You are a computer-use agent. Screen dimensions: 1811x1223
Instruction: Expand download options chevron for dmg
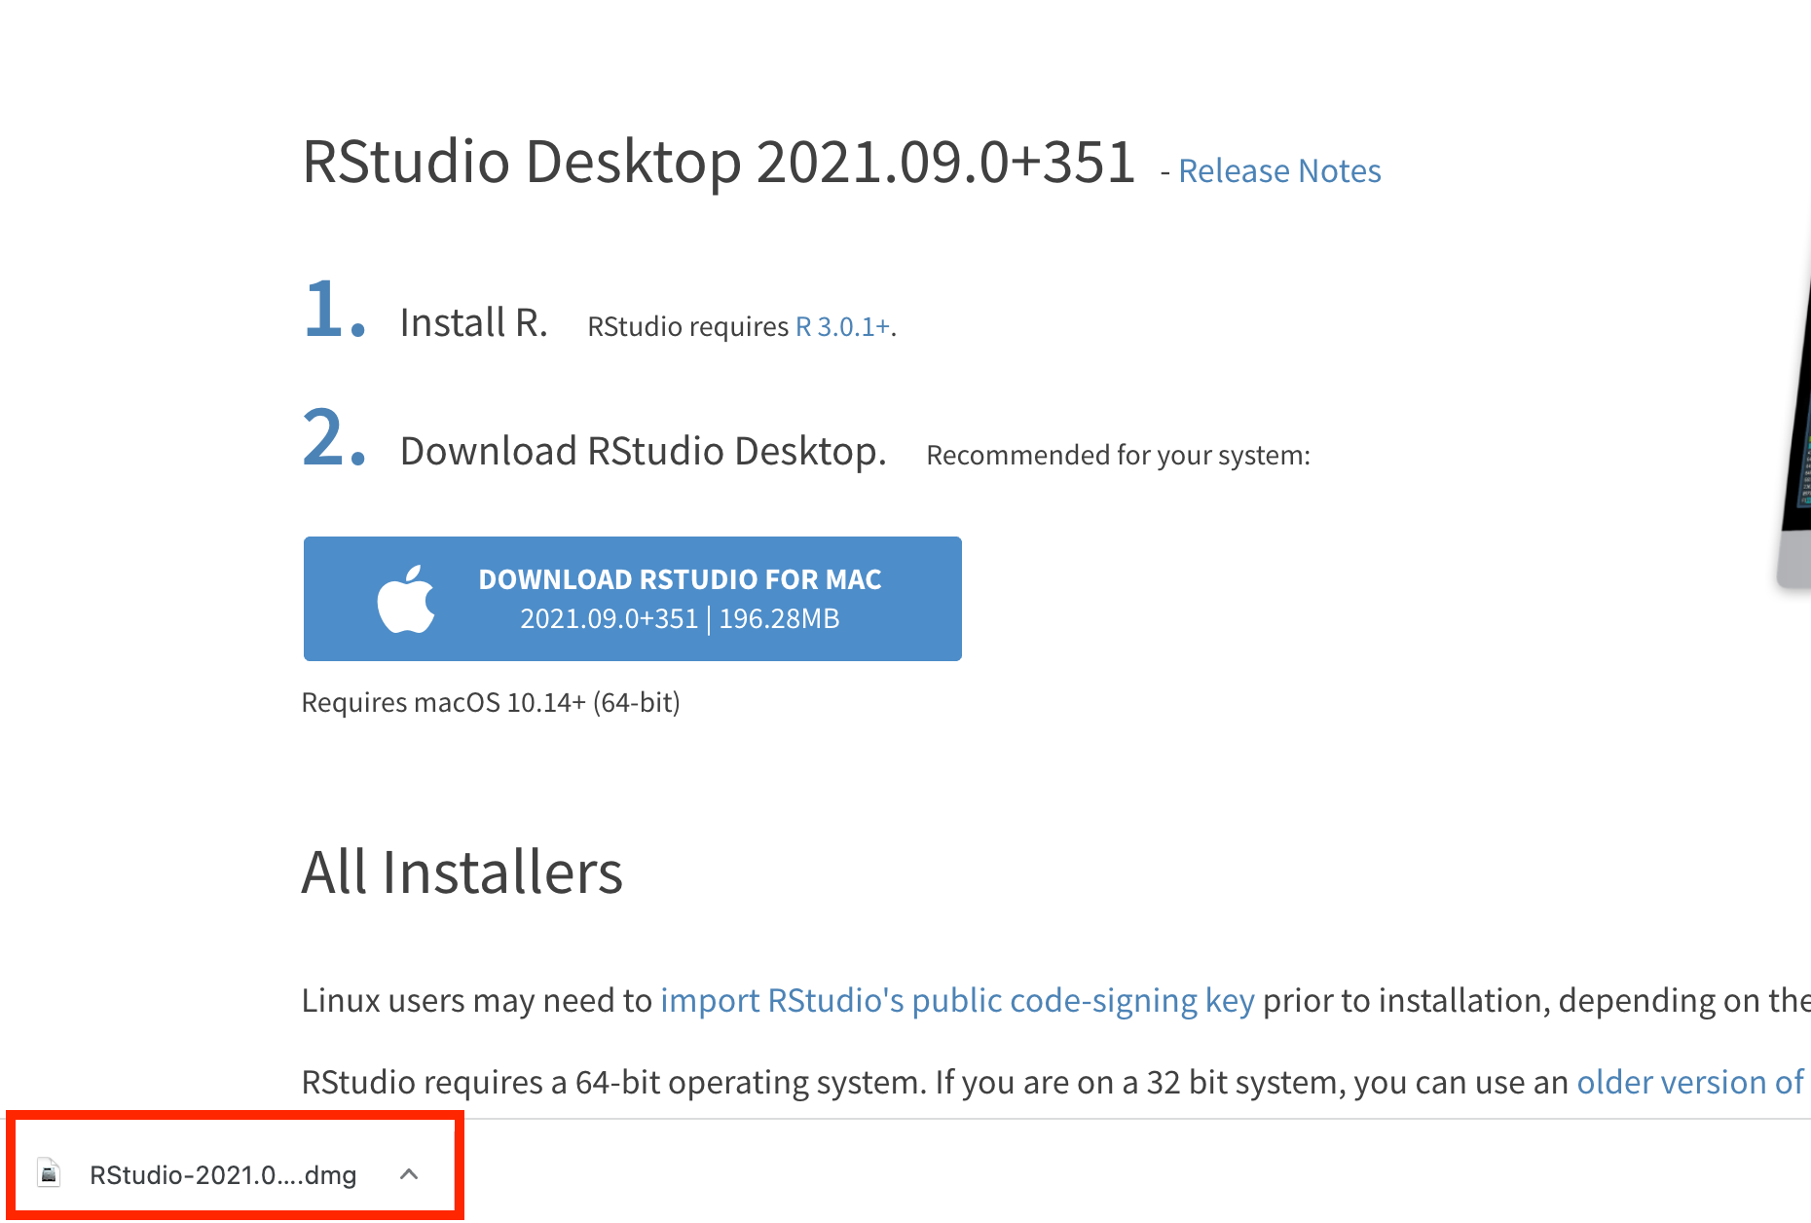[x=409, y=1174]
